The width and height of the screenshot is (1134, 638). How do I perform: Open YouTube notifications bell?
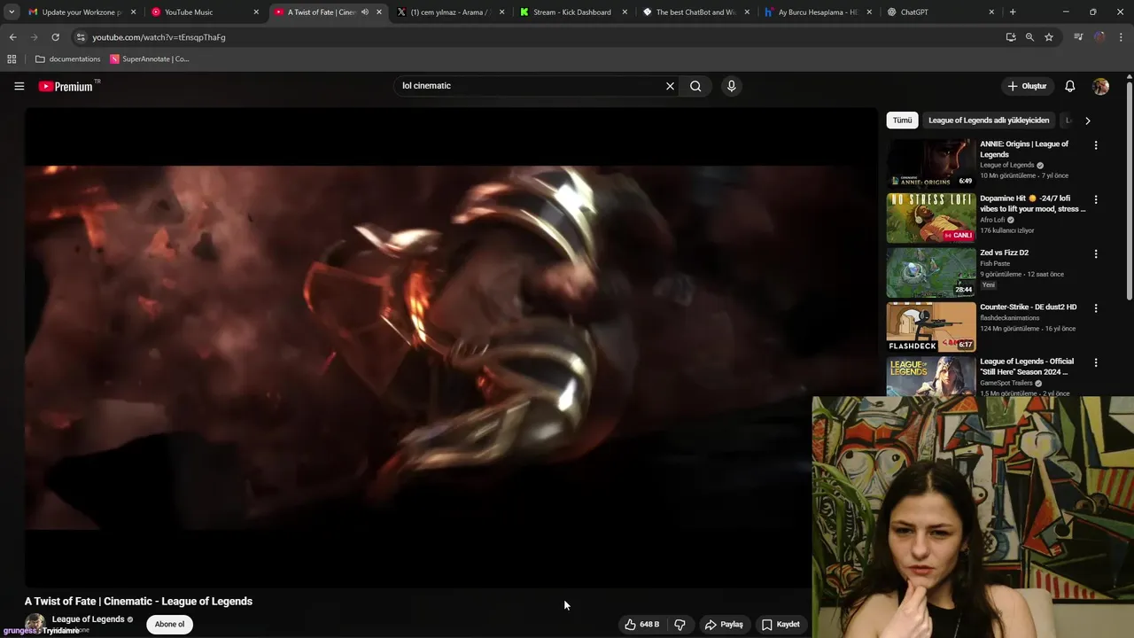[1069, 86]
